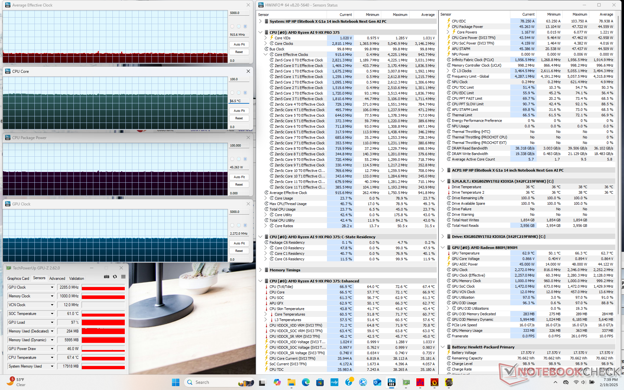The height and width of the screenshot is (390, 624).
Task: Open the GPU-Z hamburger menu
Action: tap(123, 277)
